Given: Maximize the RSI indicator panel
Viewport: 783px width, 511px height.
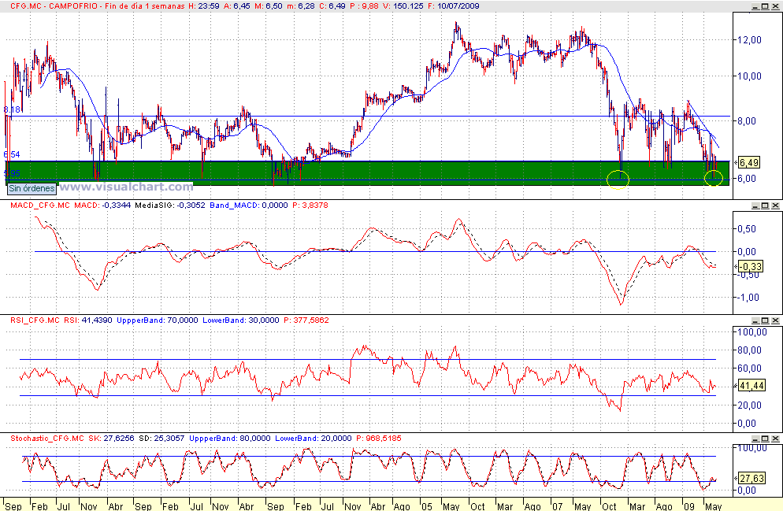Looking at the screenshot, I should 765,320.
